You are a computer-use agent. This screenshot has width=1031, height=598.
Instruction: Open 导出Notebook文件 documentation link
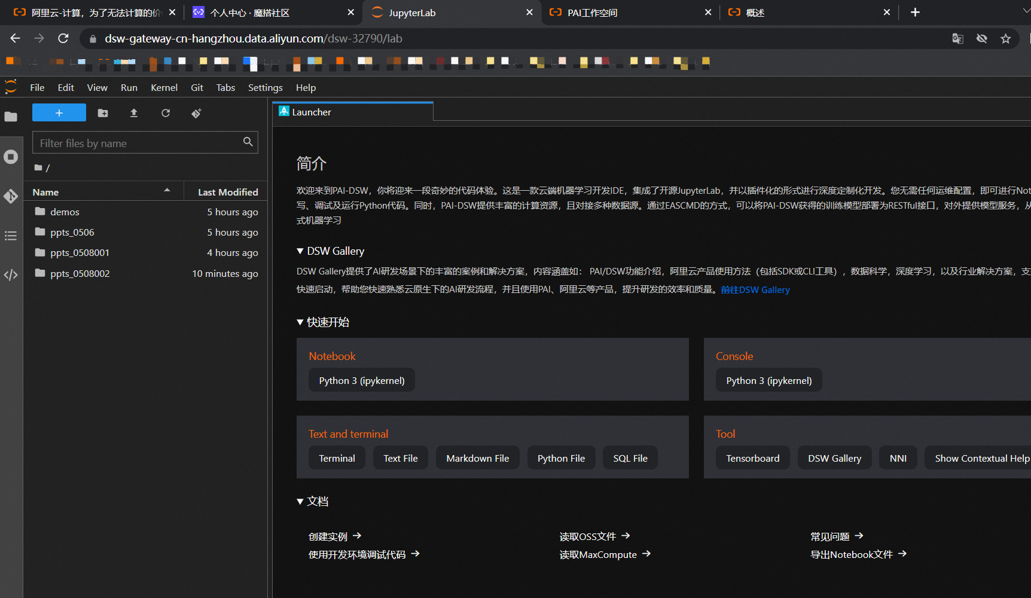[859, 554]
